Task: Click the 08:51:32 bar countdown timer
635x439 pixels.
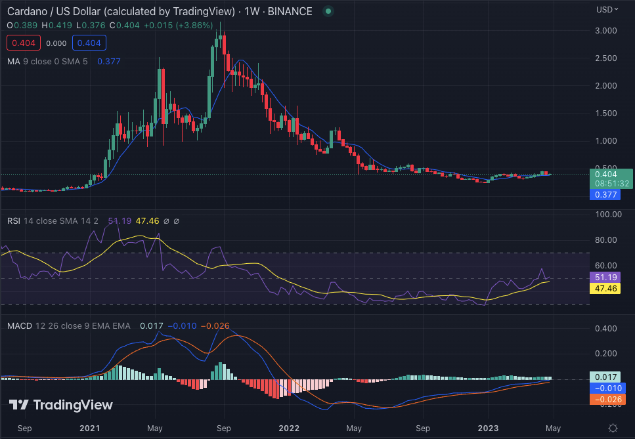Action: [x=611, y=184]
